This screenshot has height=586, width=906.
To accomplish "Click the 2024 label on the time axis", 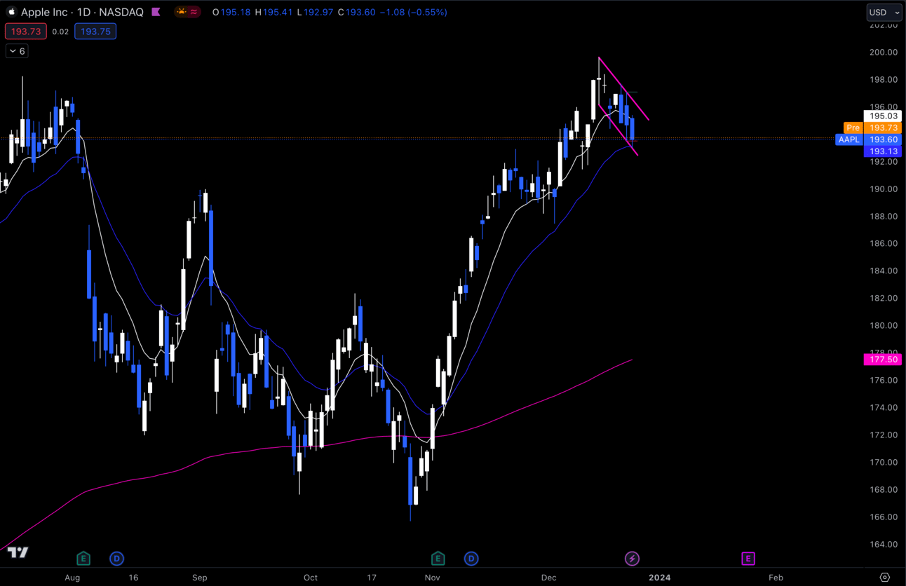I will pyautogui.click(x=659, y=578).
